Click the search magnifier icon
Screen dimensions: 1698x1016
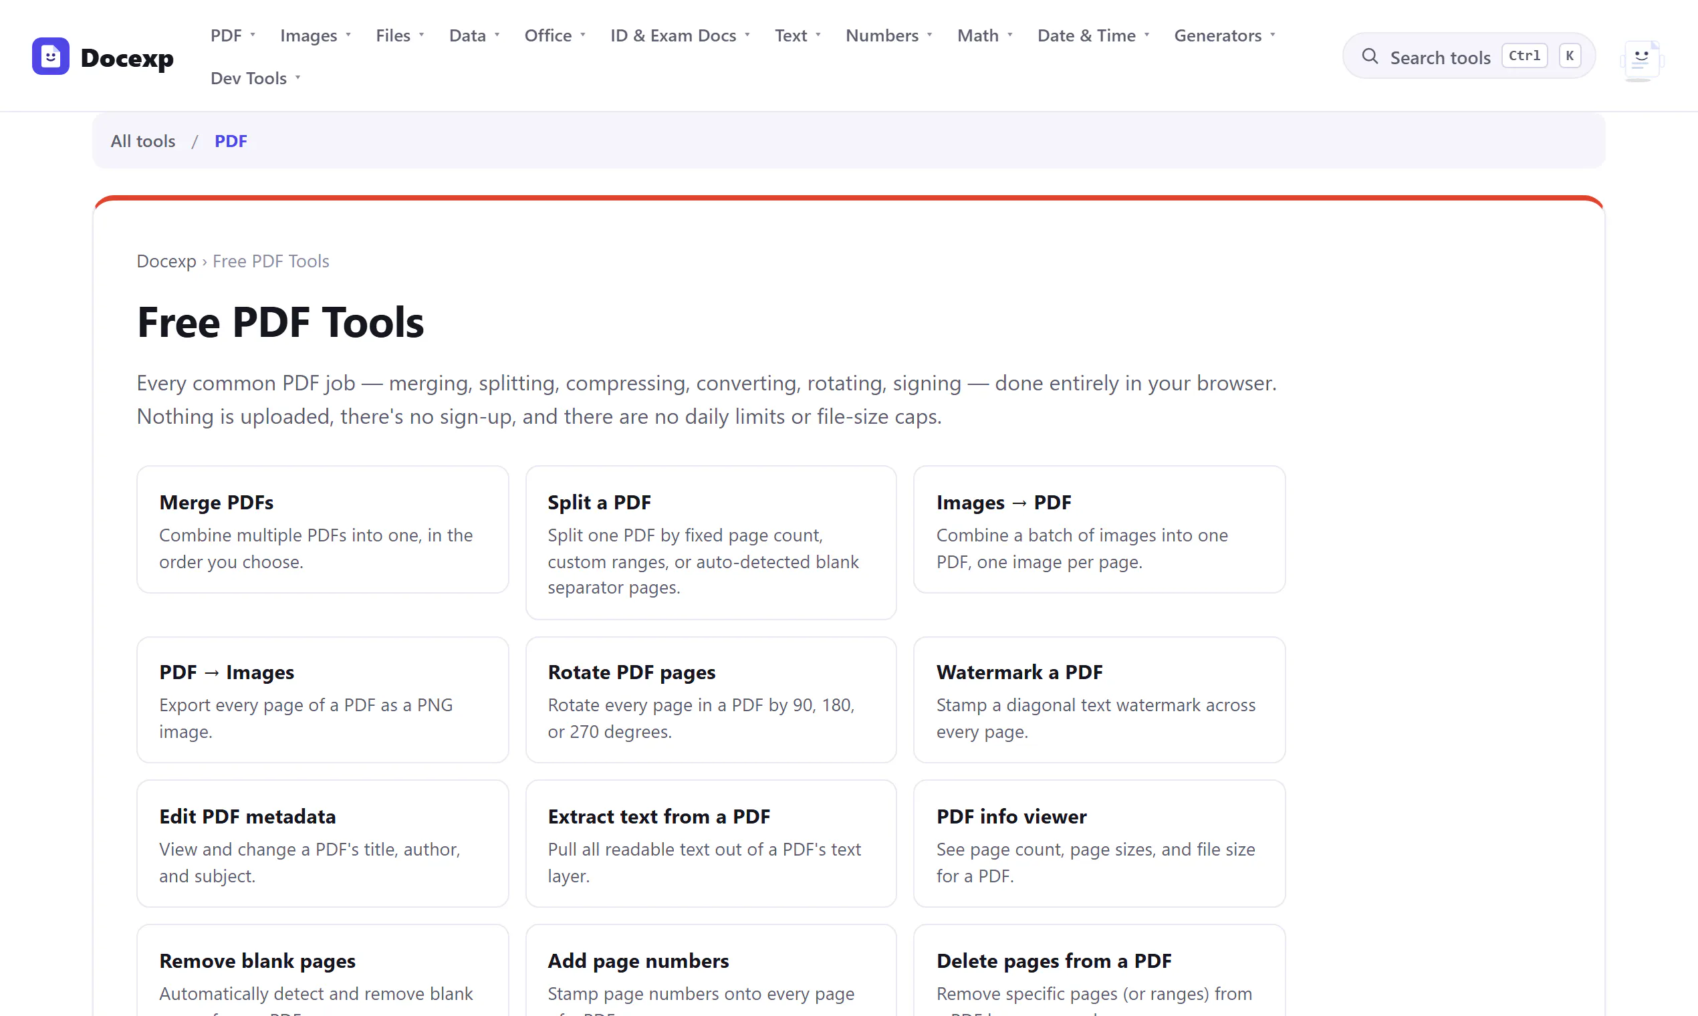1369,56
